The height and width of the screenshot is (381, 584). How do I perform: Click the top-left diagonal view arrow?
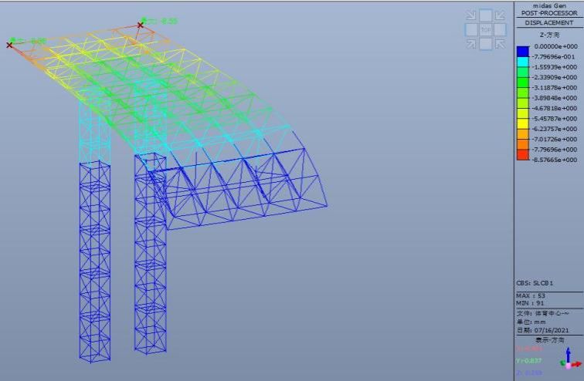click(x=471, y=15)
